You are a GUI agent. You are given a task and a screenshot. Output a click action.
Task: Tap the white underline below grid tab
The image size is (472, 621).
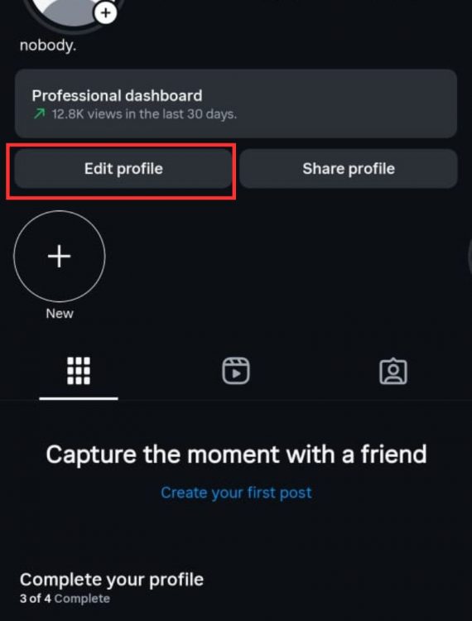coord(79,398)
